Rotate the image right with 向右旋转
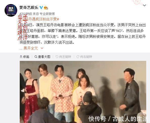 point(84,57)
